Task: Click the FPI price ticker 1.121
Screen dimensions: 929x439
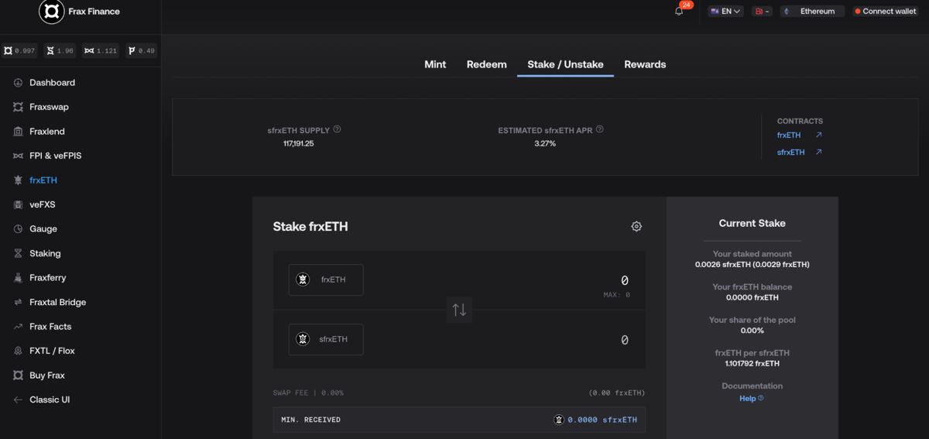Action: coord(101,50)
